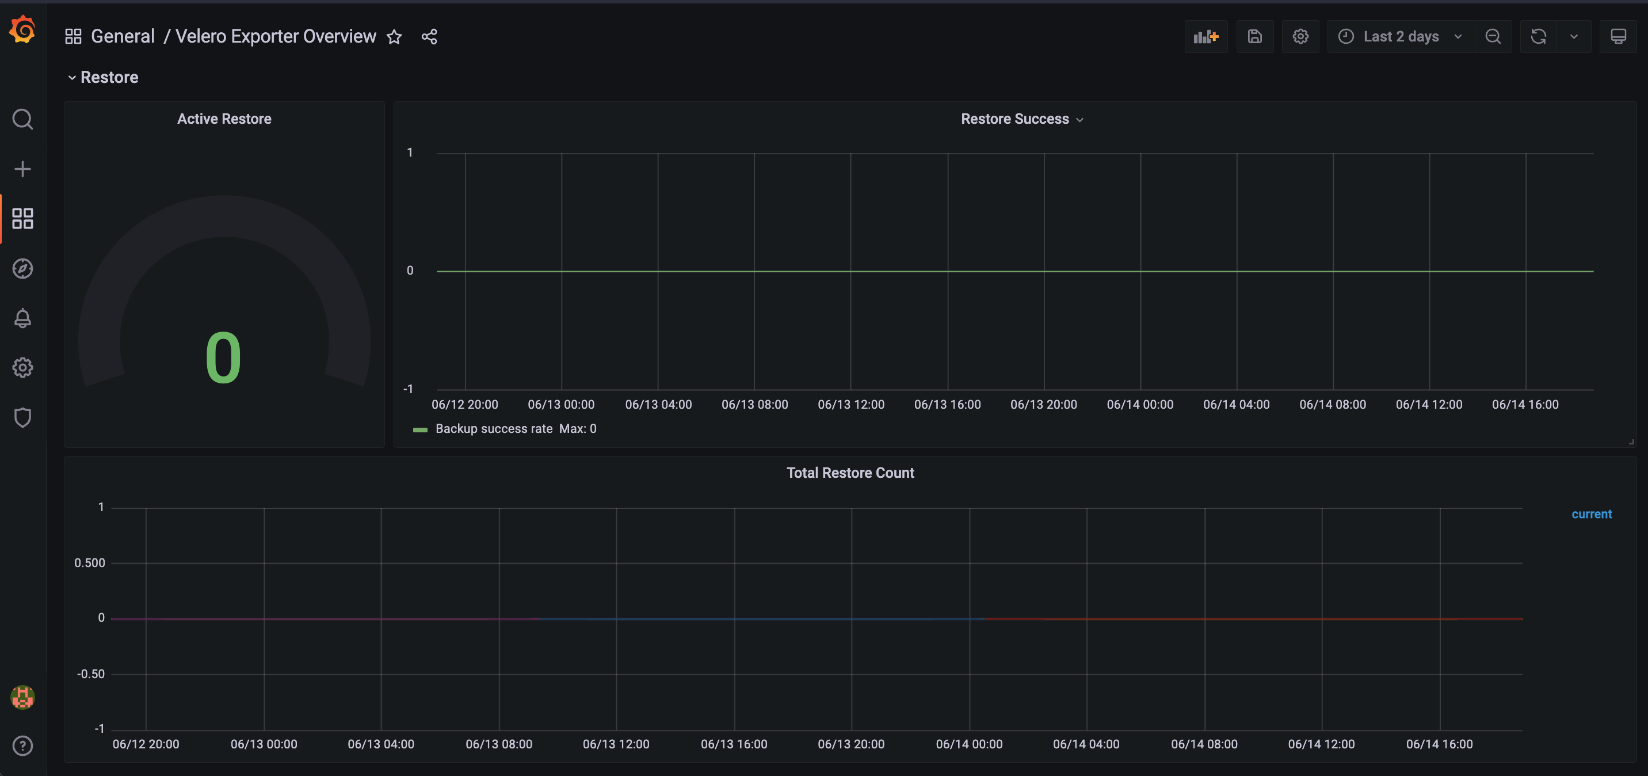Click the green Backup success rate swatch
Screen dimensions: 1648x776
click(420, 429)
